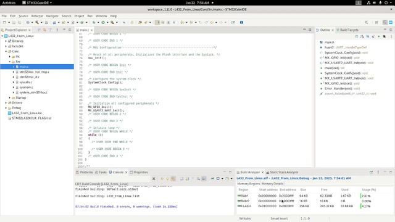The height and width of the screenshot is (222, 395).
Task: Switch to the Tasks tab
Action: (x=101, y=172)
